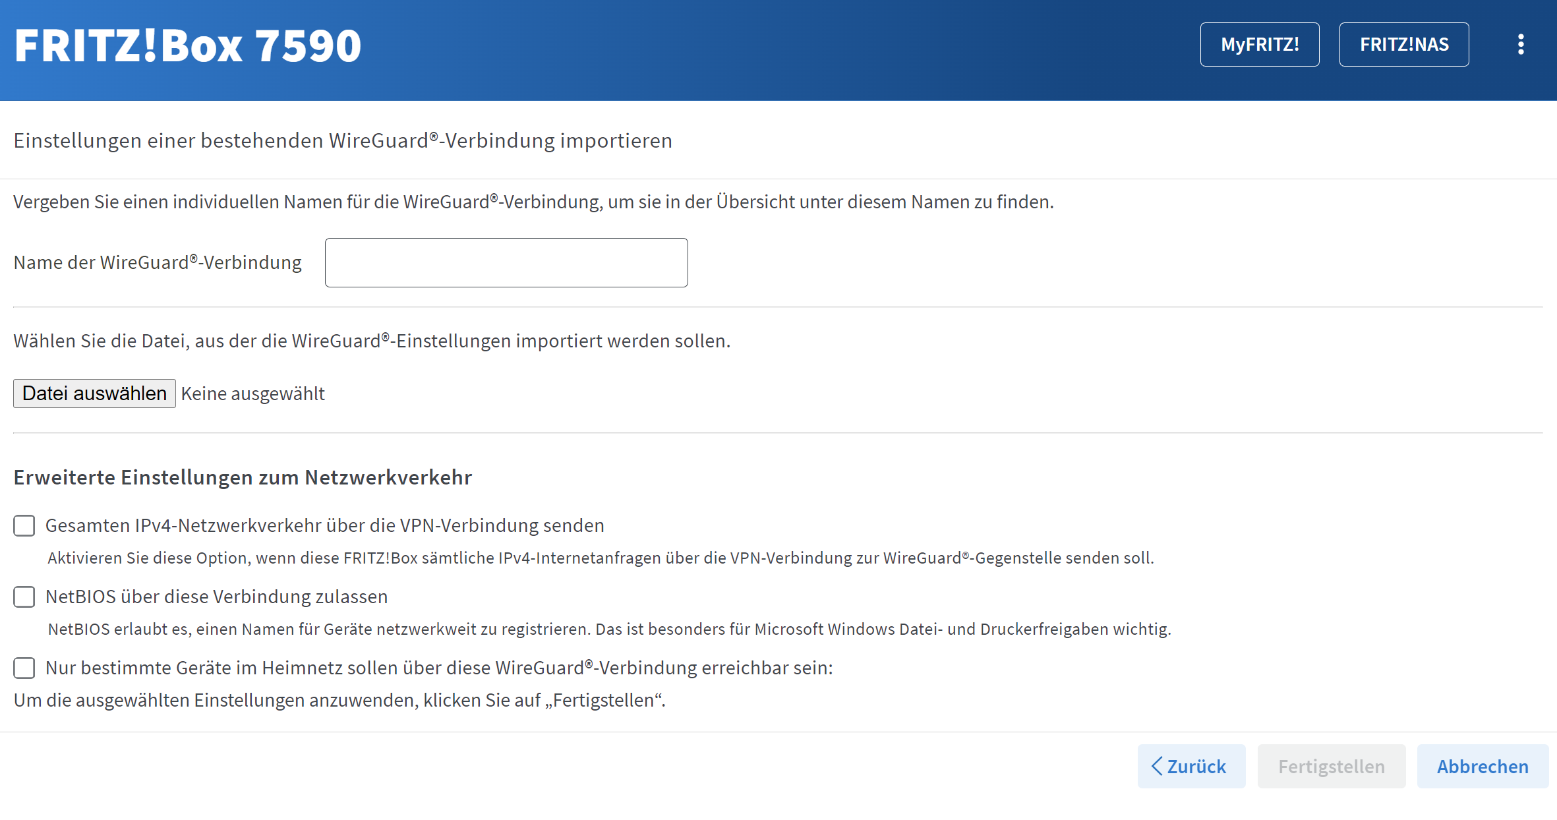Open the MyFRITZ! page
This screenshot has width=1557, height=820.
[1259, 45]
